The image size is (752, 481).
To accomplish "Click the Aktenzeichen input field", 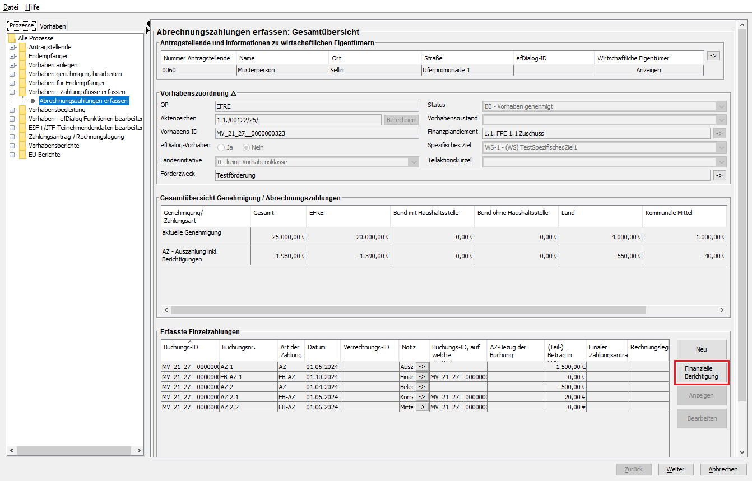I will pyautogui.click(x=298, y=120).
